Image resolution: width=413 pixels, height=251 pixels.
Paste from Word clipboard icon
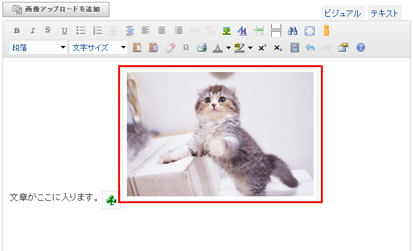tap(154, 48)
